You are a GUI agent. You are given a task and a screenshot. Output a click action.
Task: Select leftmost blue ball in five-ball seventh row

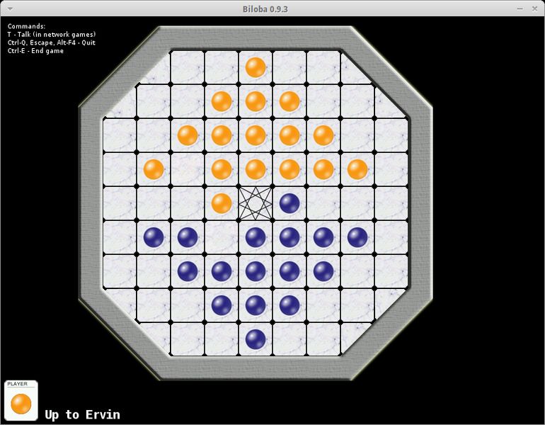(x=188, y=271)
